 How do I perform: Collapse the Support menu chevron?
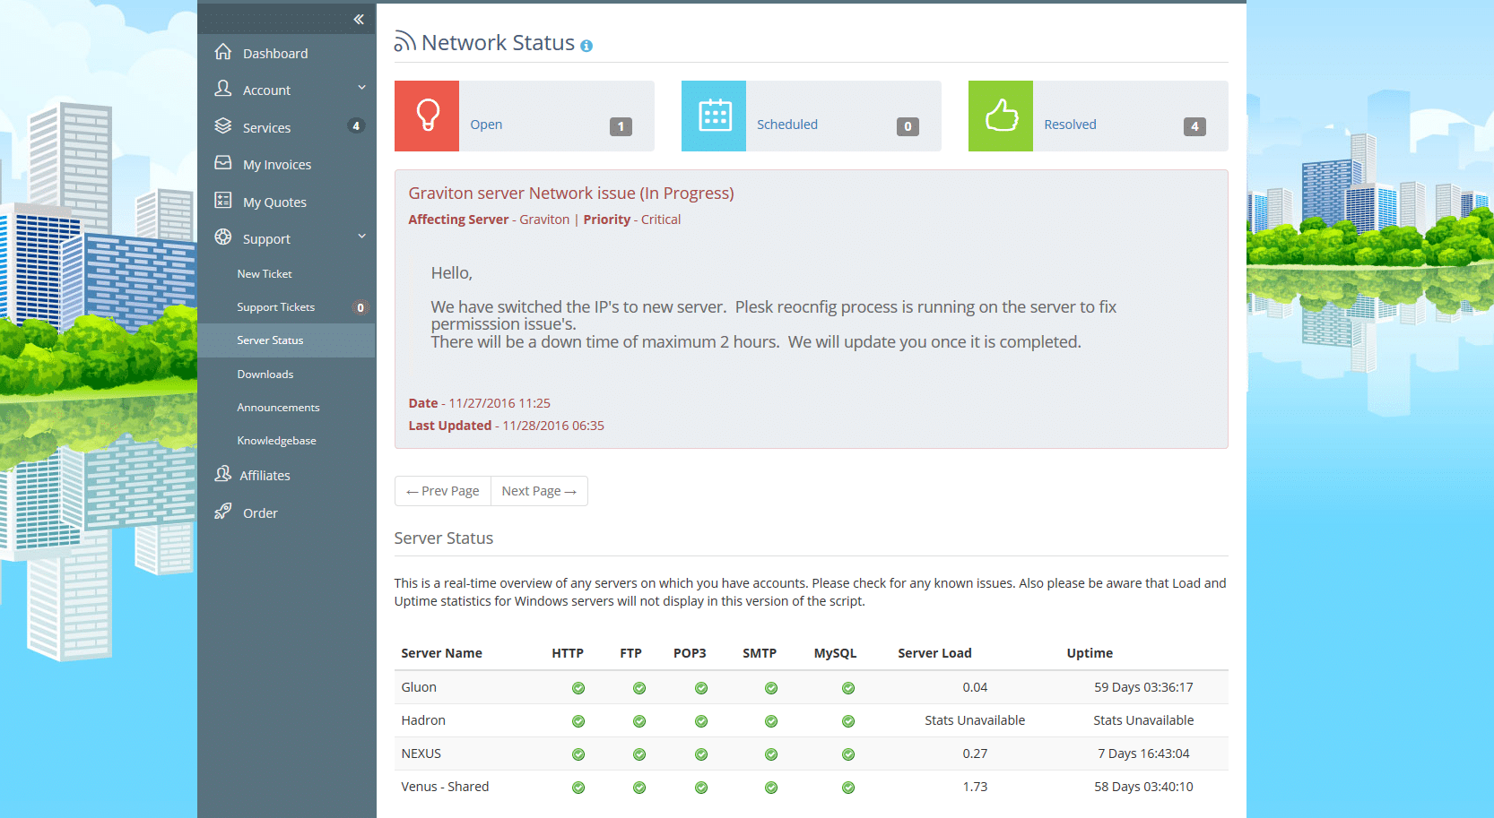(x=362, y=237)
